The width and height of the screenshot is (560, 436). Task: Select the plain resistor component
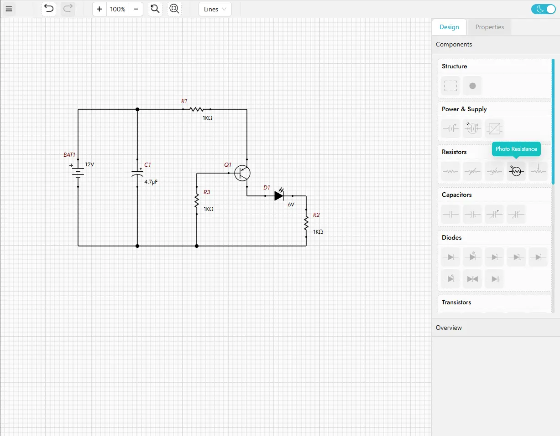click(450, 171)
